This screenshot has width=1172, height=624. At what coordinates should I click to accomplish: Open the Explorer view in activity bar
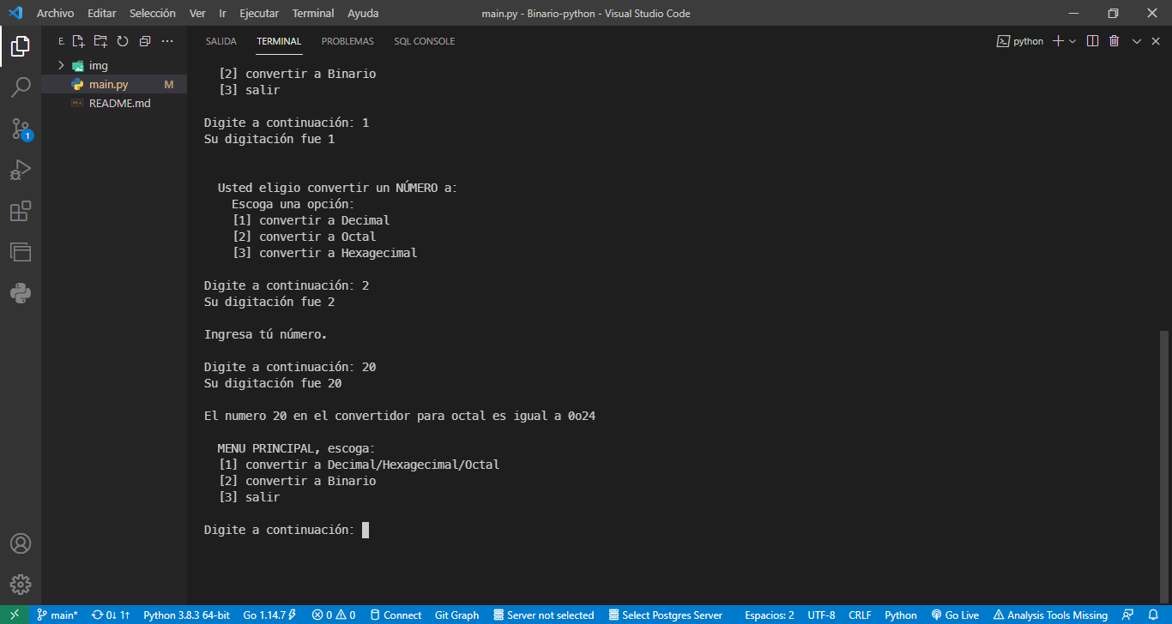[21, 46]
